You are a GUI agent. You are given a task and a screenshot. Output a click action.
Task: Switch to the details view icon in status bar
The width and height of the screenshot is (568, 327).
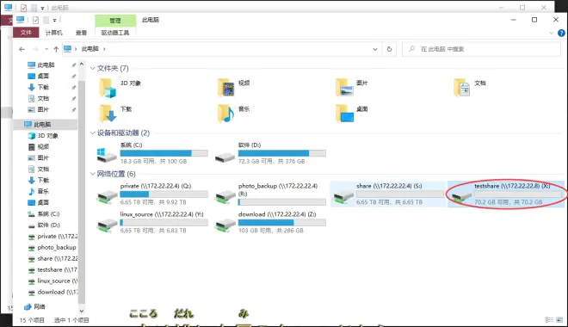click(x=549, y=320)
